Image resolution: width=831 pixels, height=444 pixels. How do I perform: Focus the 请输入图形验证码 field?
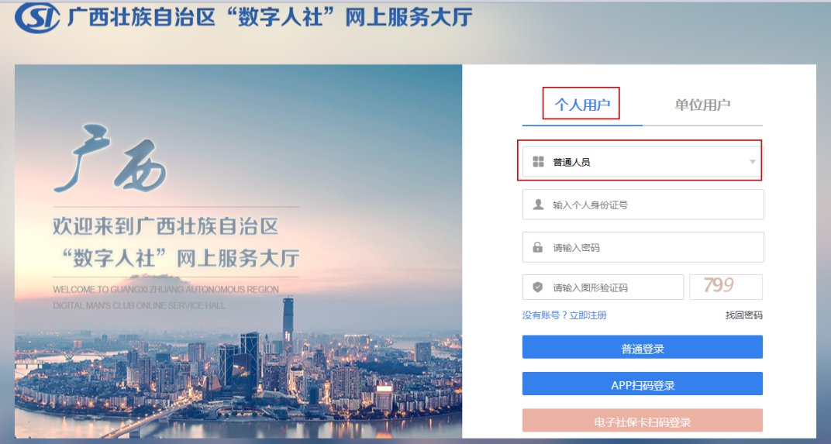point(602,287)
